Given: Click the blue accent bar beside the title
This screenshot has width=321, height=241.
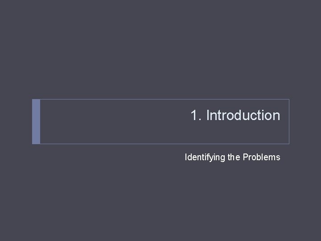Looking at the screenshot, I should click(x=36, y=121).
